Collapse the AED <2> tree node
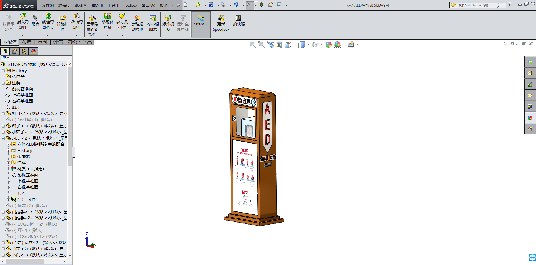The height and width of the screenshot is (265, 536). click(x=3, y=138)
